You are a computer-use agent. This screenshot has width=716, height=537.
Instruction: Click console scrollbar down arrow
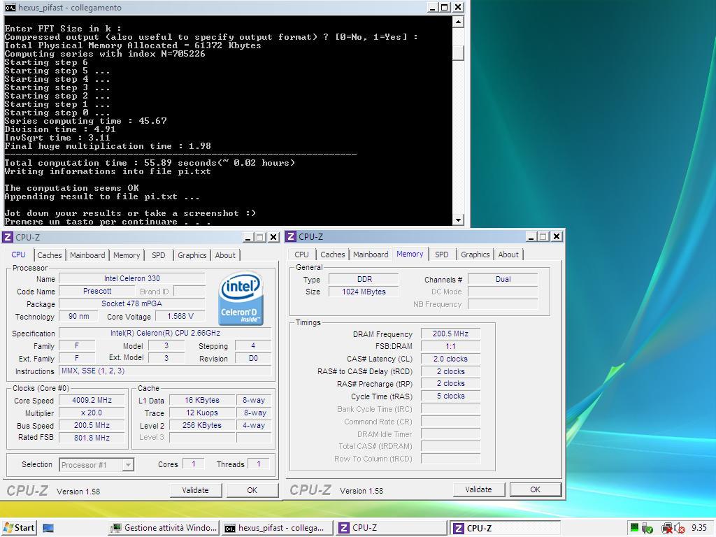[459, 220]
